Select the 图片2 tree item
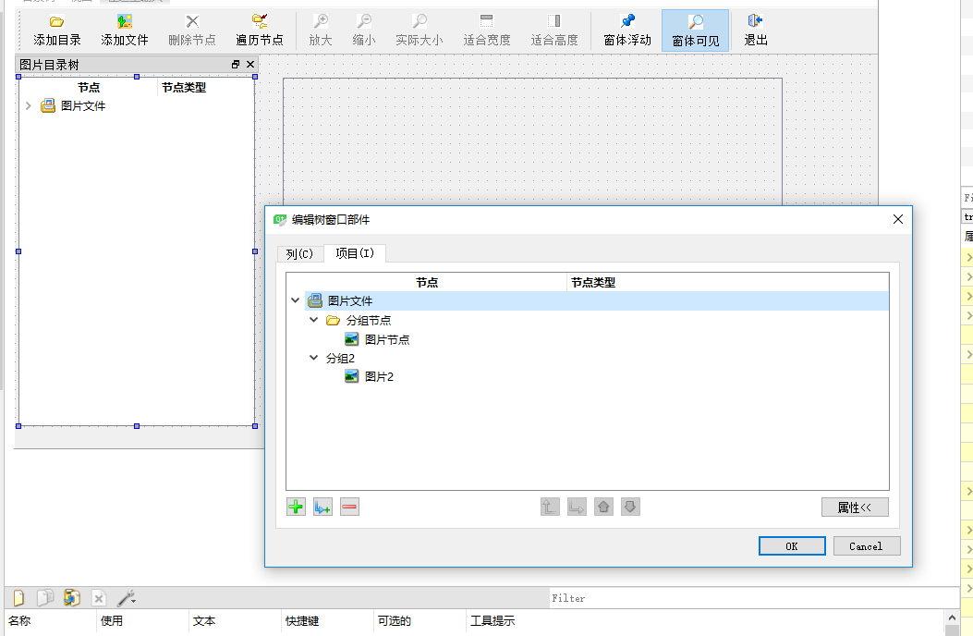Viewport: 973px width, 636px height. pos(379,376)
